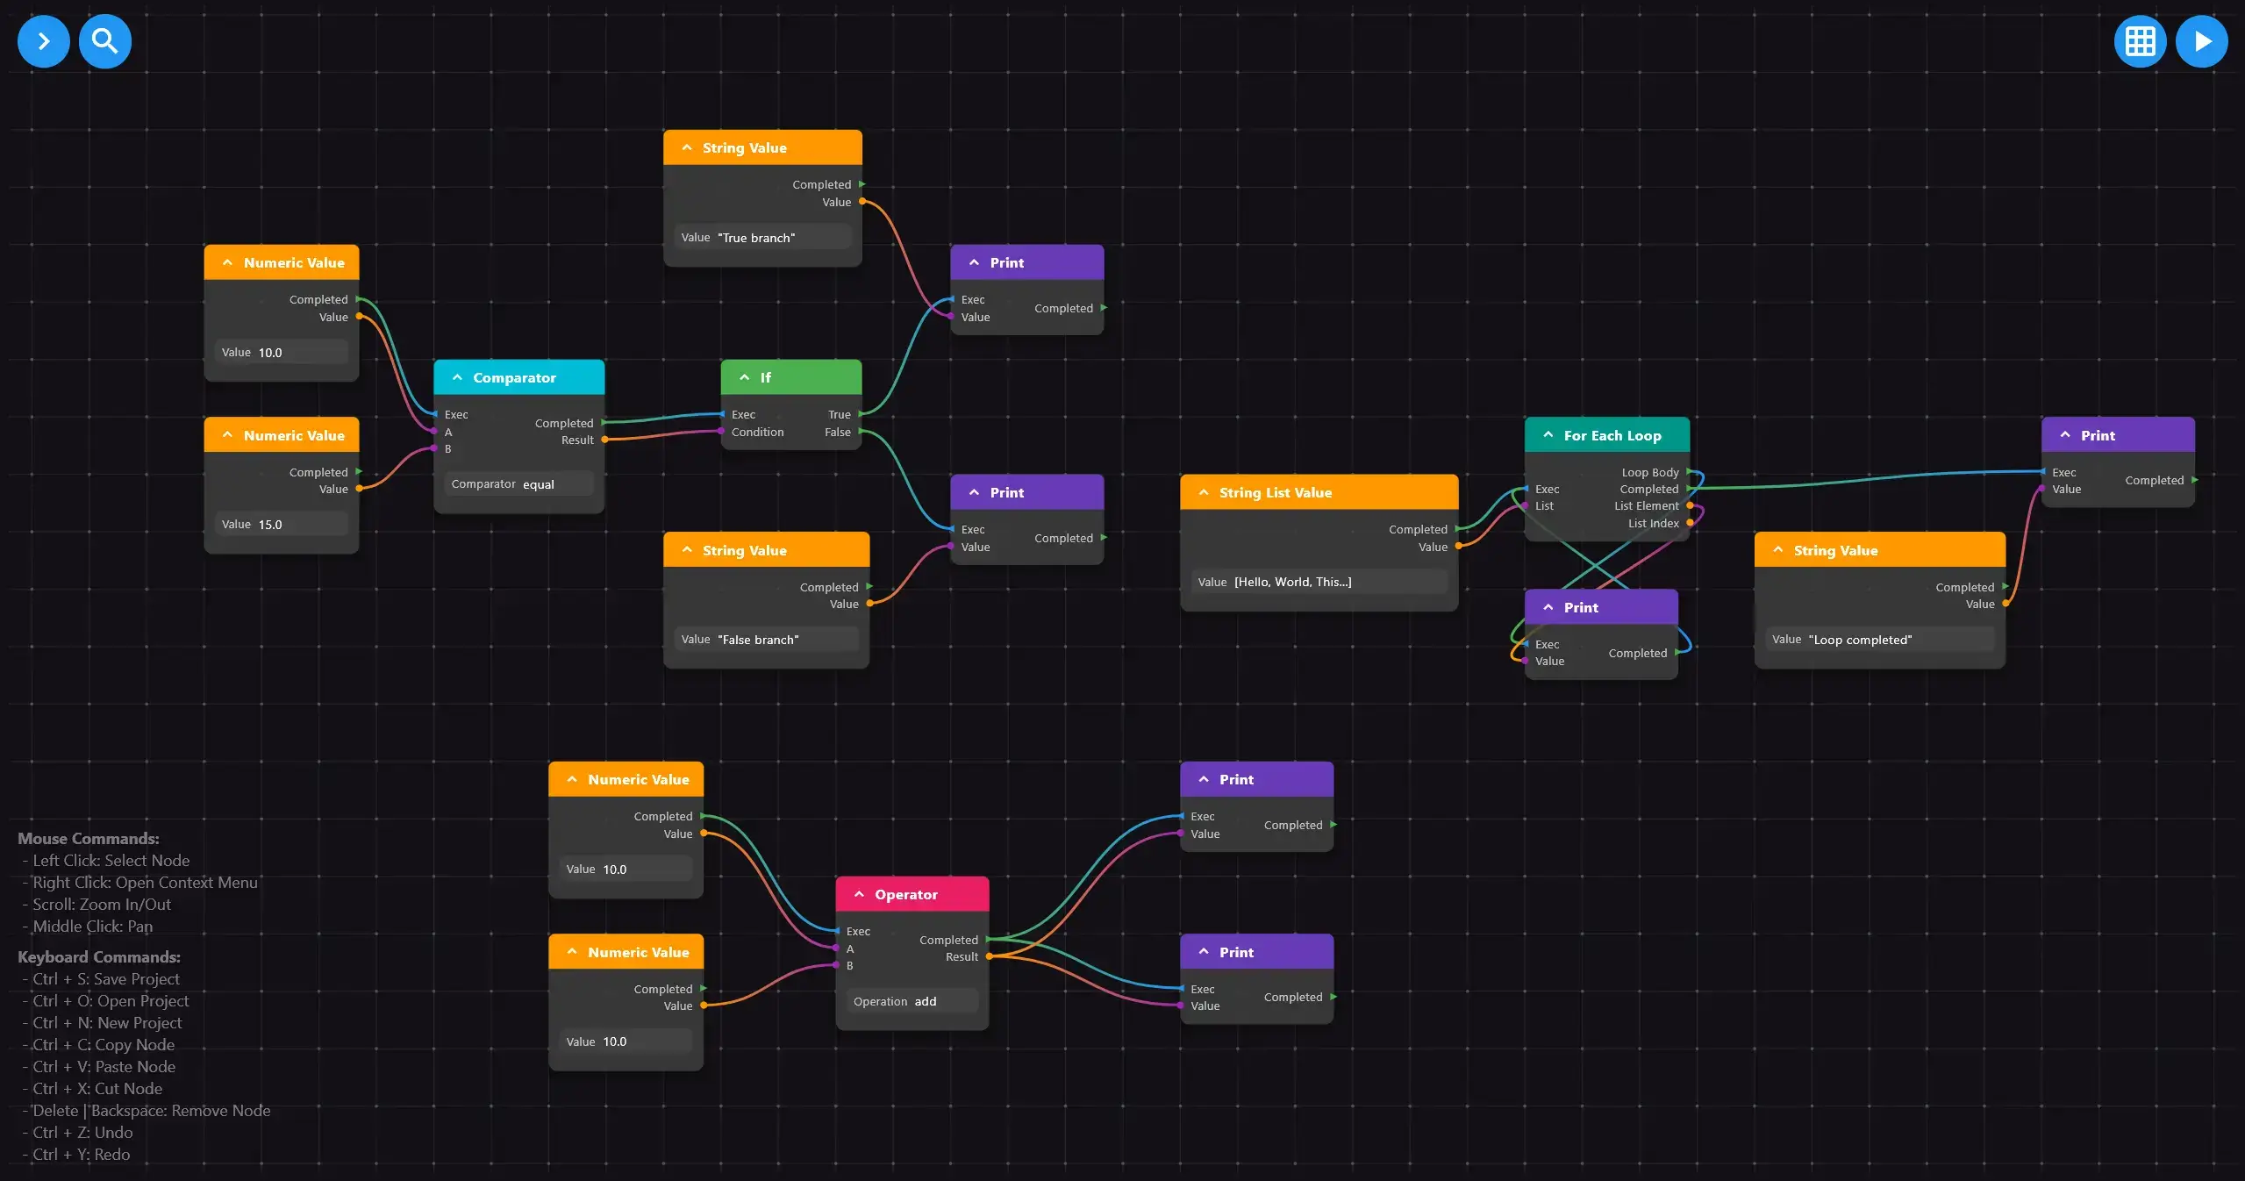Click the "Mouse Commands:" heading

tap(89, 839)
